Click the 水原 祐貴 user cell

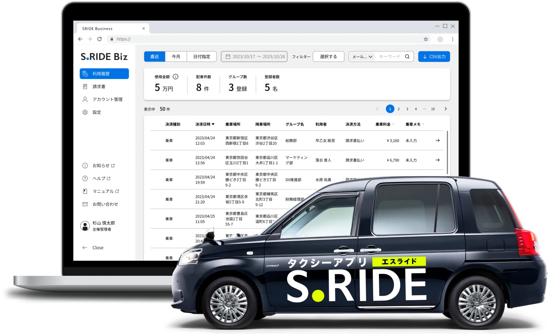(x=323, y=180)
